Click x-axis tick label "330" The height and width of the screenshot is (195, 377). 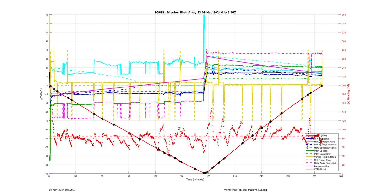pos(341,177)
